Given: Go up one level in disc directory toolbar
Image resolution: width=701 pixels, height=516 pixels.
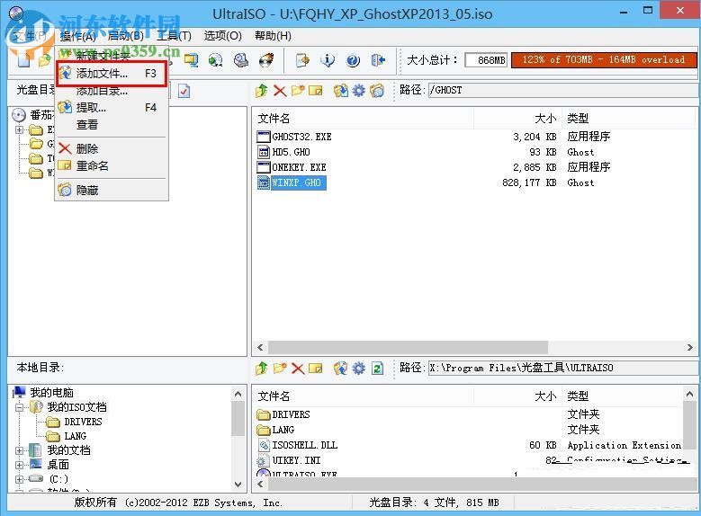Looking at the screenshot, I should (x=262, y=90).
